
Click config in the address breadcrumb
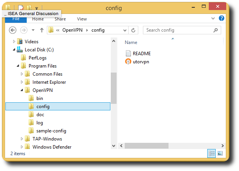click(98, 30)
